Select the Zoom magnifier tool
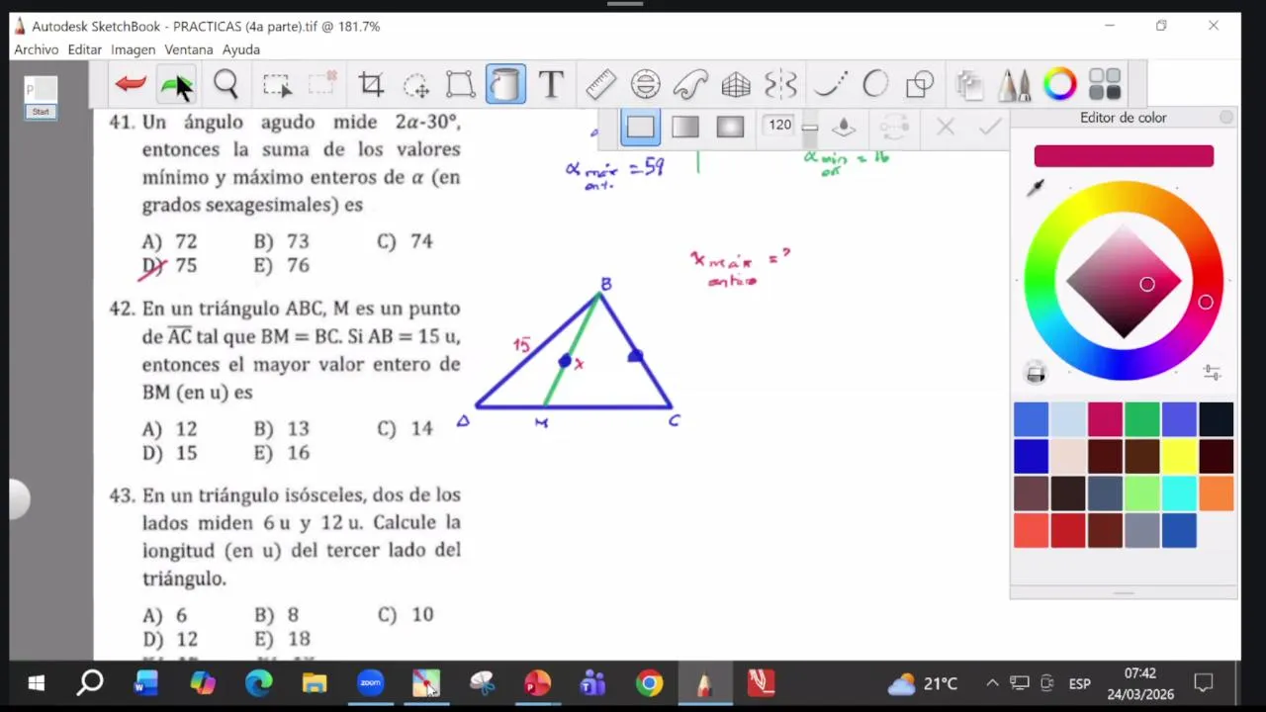 [x=226, y=85]
